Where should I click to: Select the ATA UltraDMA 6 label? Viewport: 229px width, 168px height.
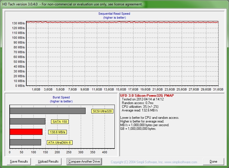tap(60, 143)
